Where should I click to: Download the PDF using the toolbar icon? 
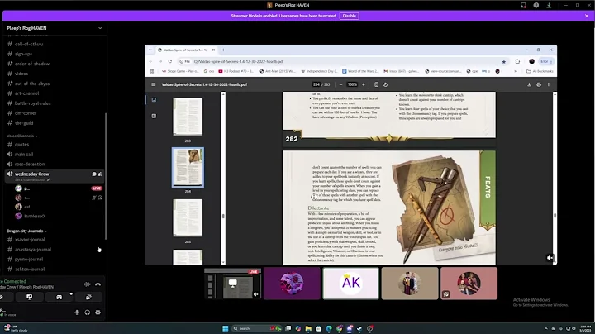[x=529, y=84]
